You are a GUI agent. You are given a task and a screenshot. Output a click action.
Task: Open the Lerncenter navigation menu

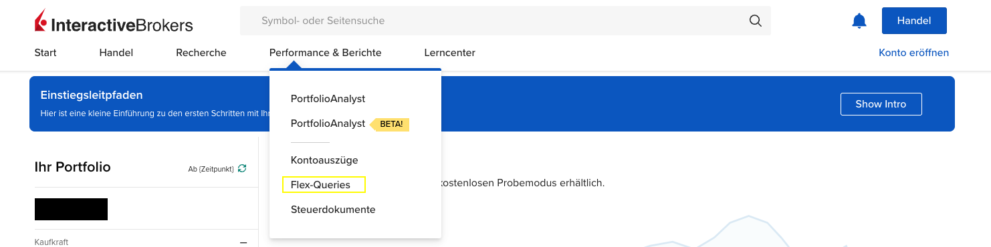tap(449, 53)
